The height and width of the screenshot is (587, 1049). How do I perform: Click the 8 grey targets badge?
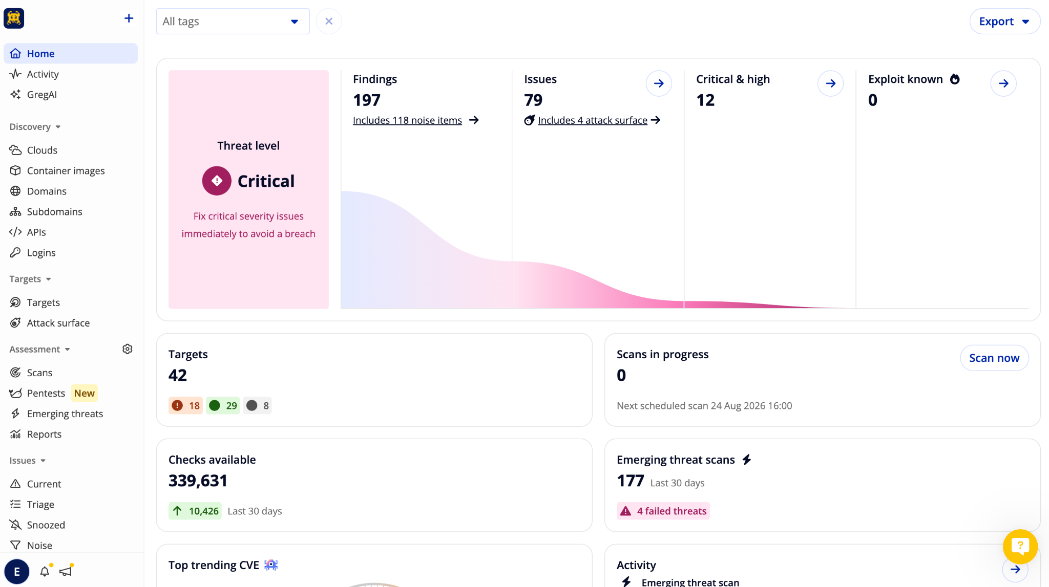point(257,405)
